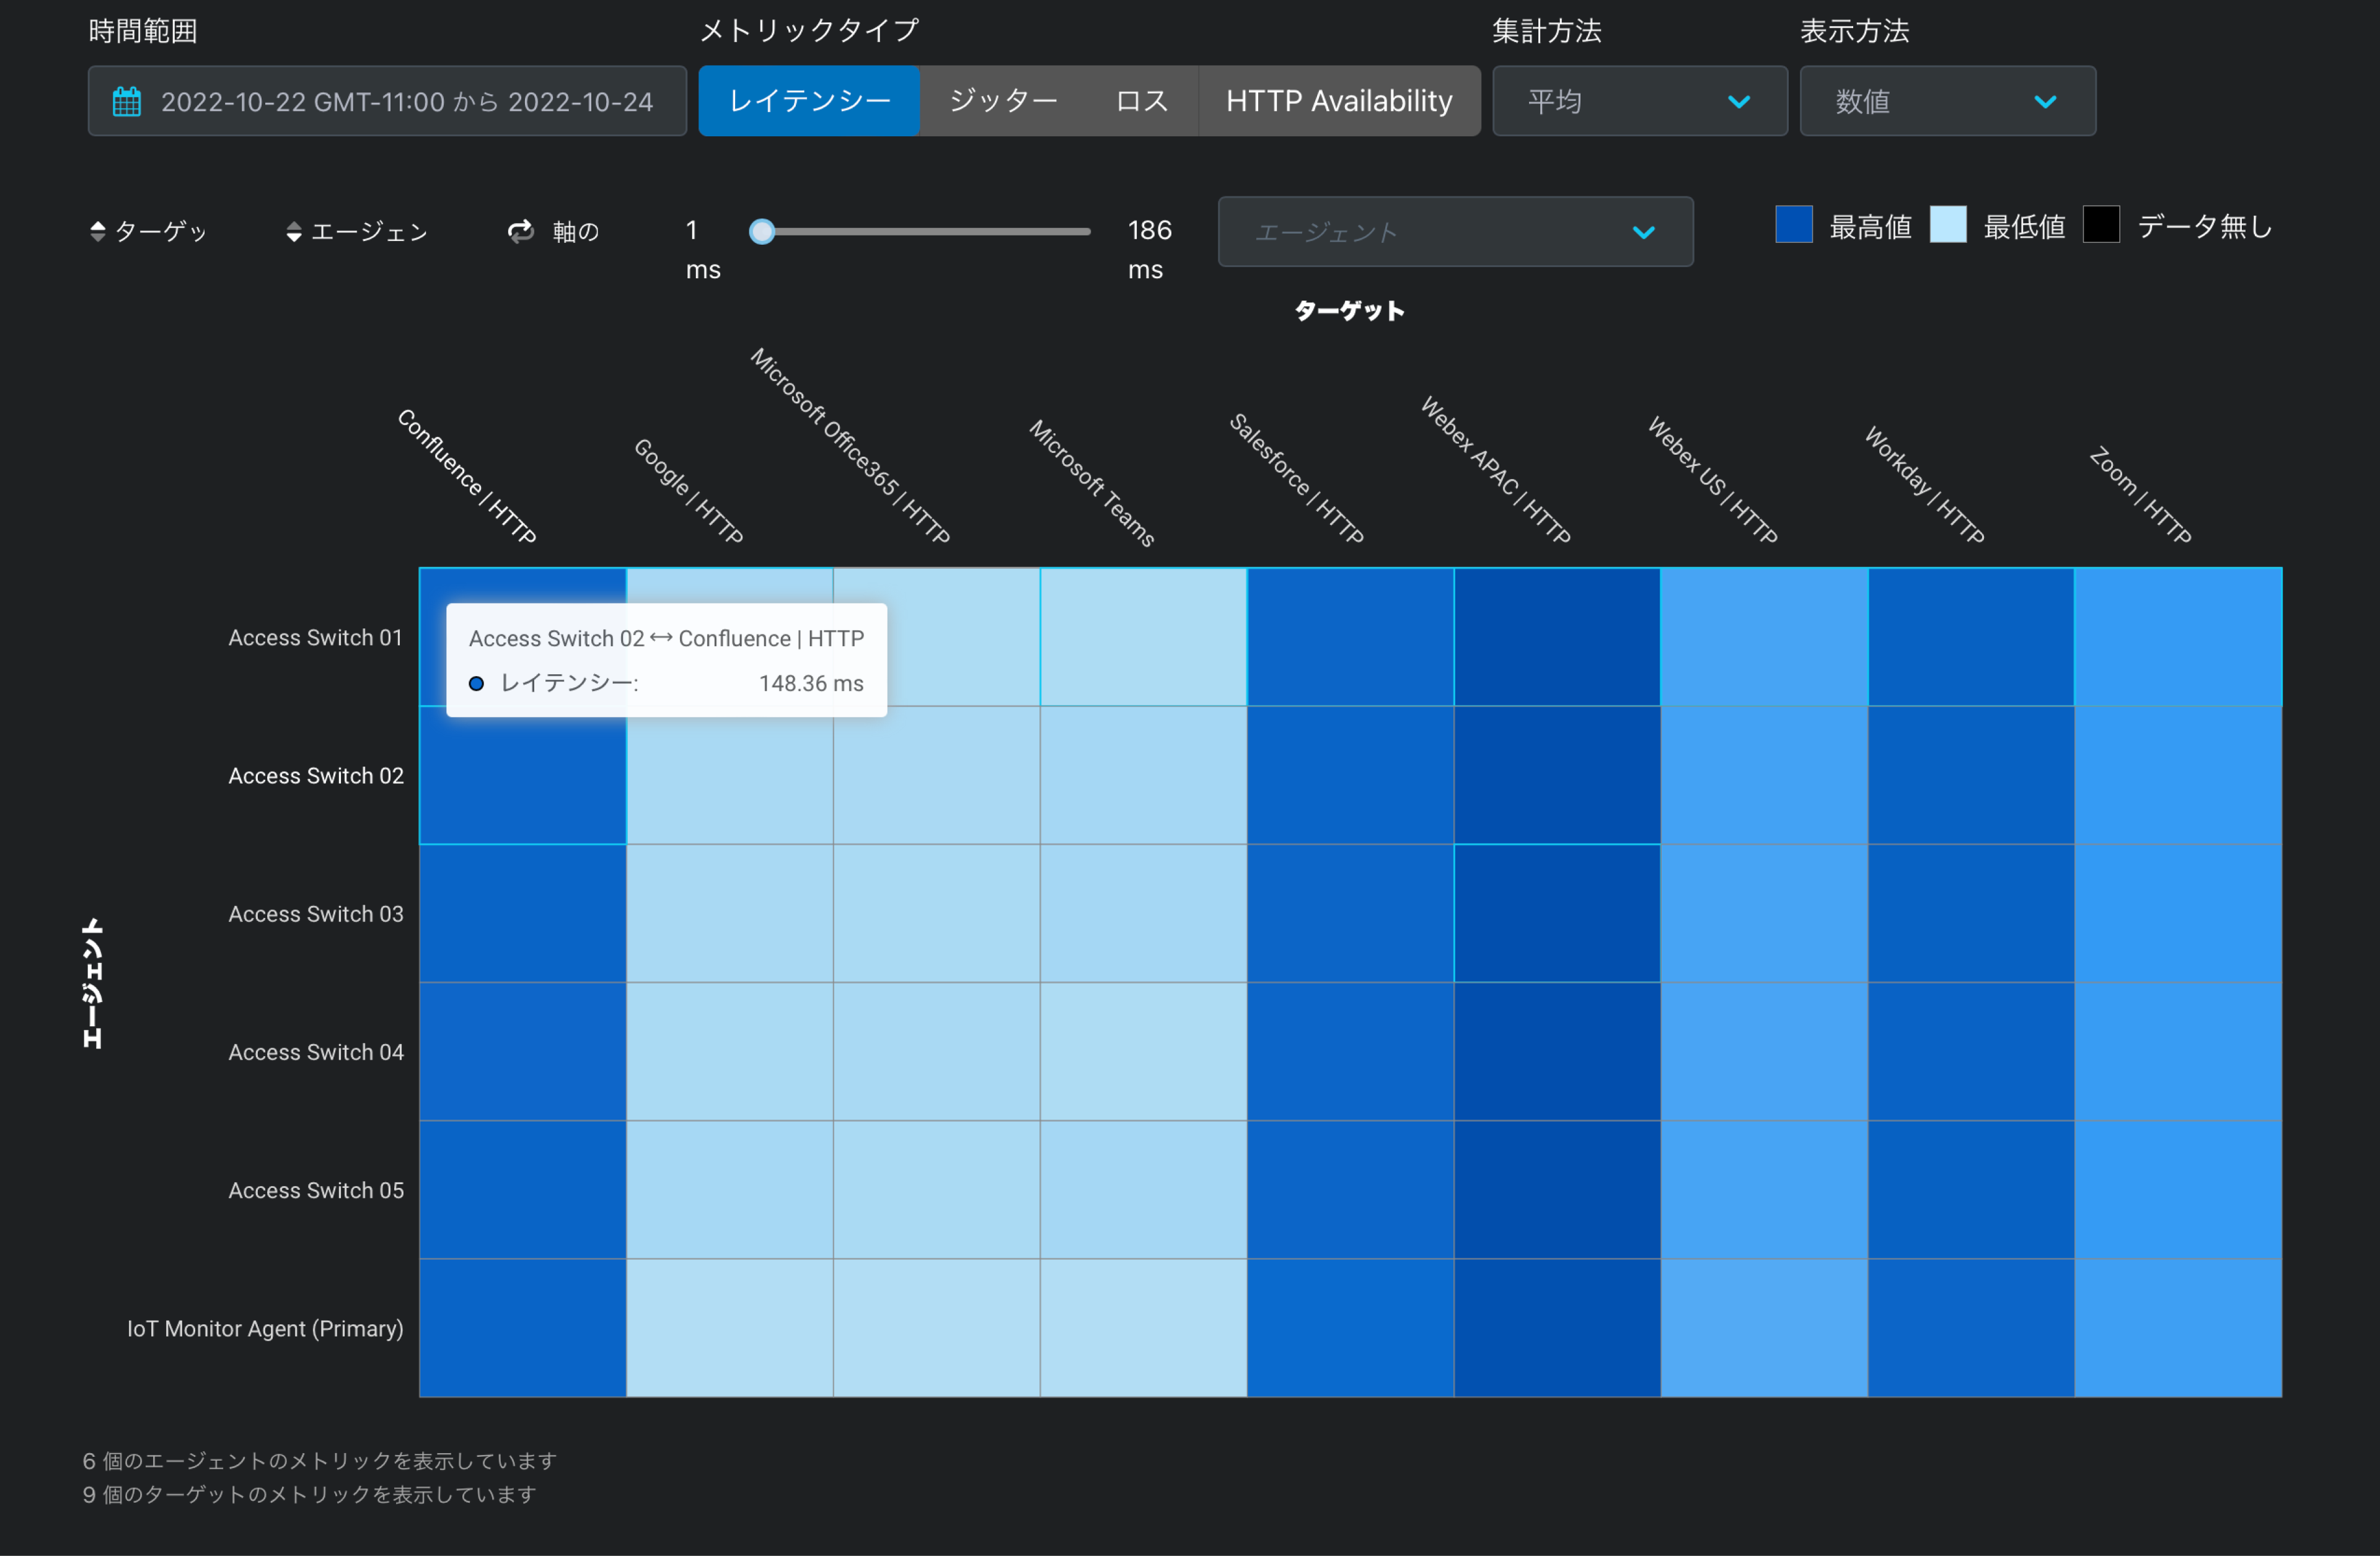2380x1556 pixels.
Task: Click the 軸の swap label
Action: coord(575,232)
